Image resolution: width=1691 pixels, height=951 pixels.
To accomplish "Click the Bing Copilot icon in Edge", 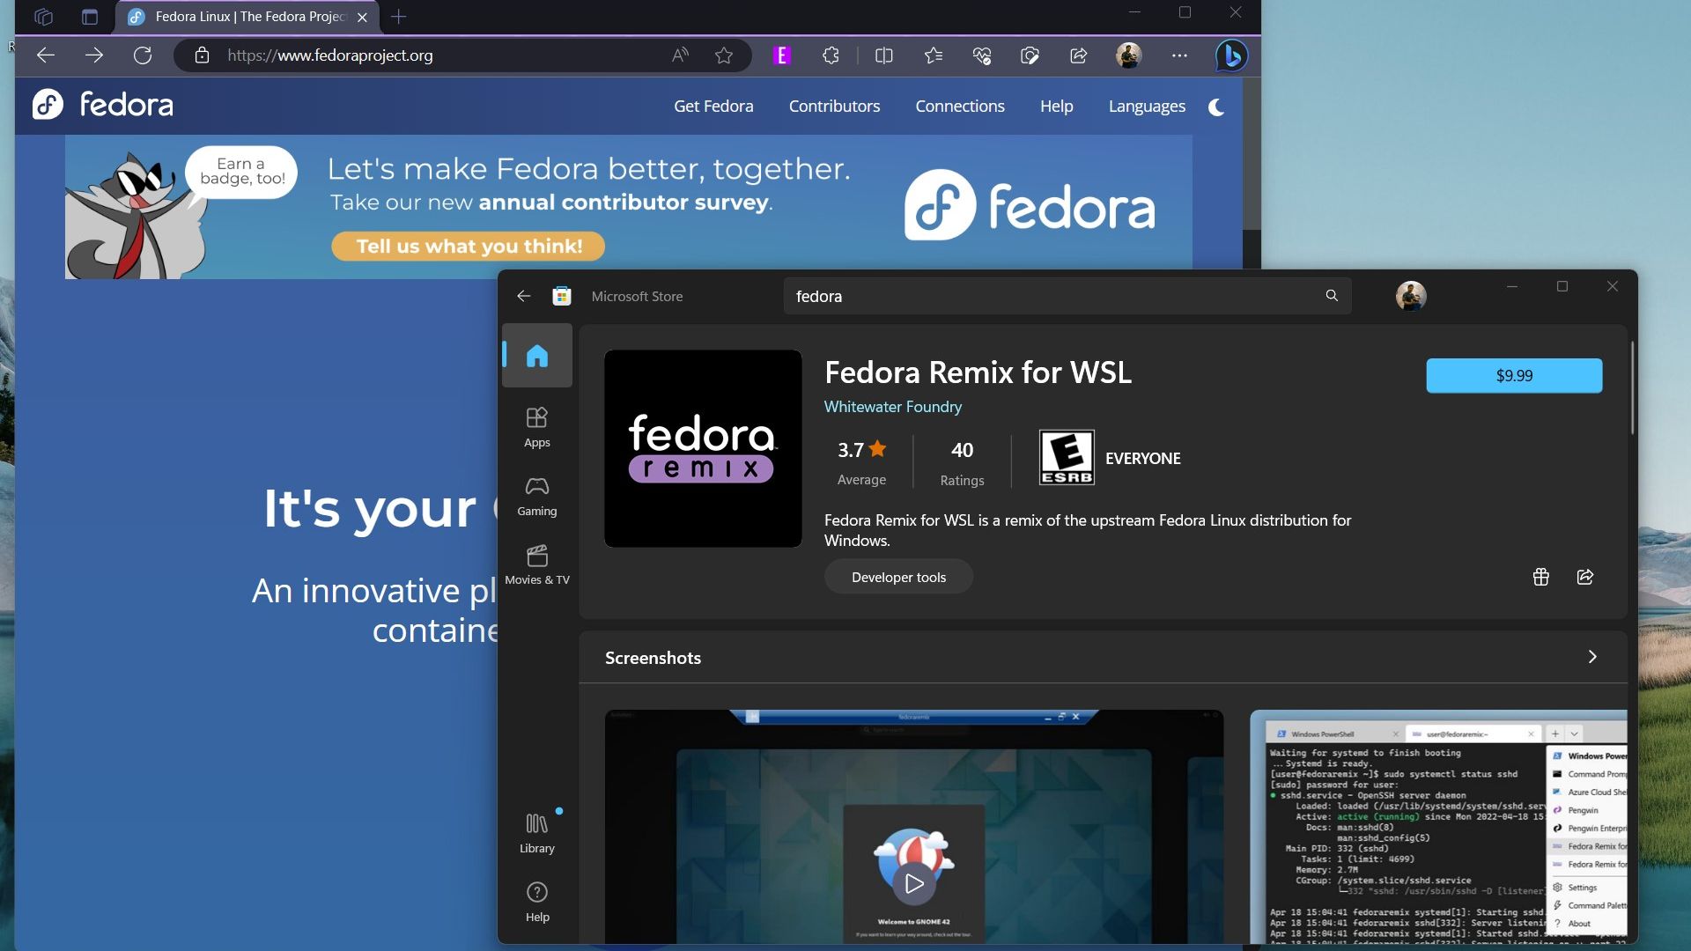I will tap(1230, 55).
